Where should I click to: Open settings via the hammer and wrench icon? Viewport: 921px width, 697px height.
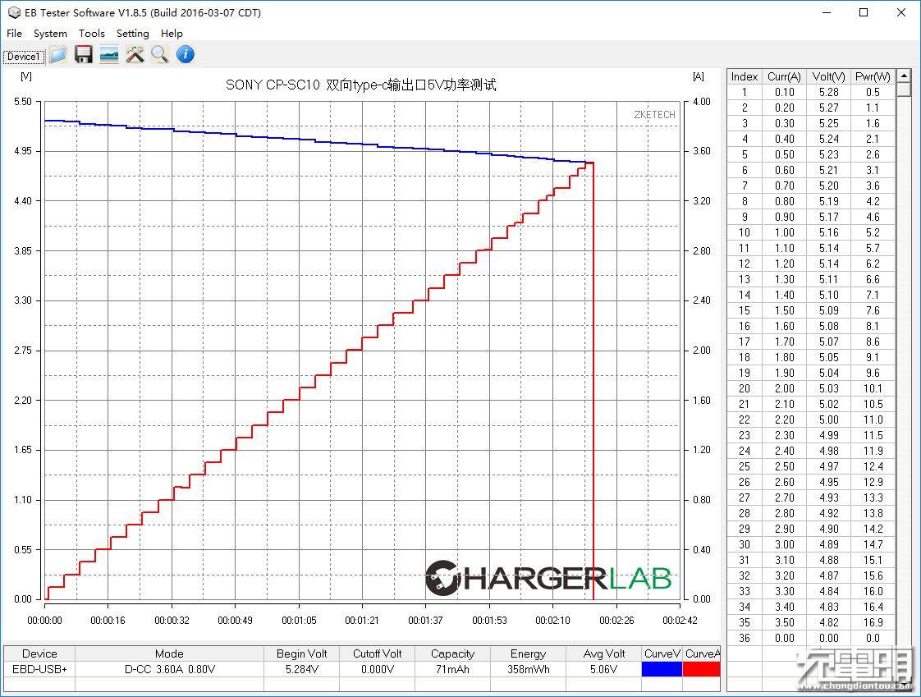[135, 55]
